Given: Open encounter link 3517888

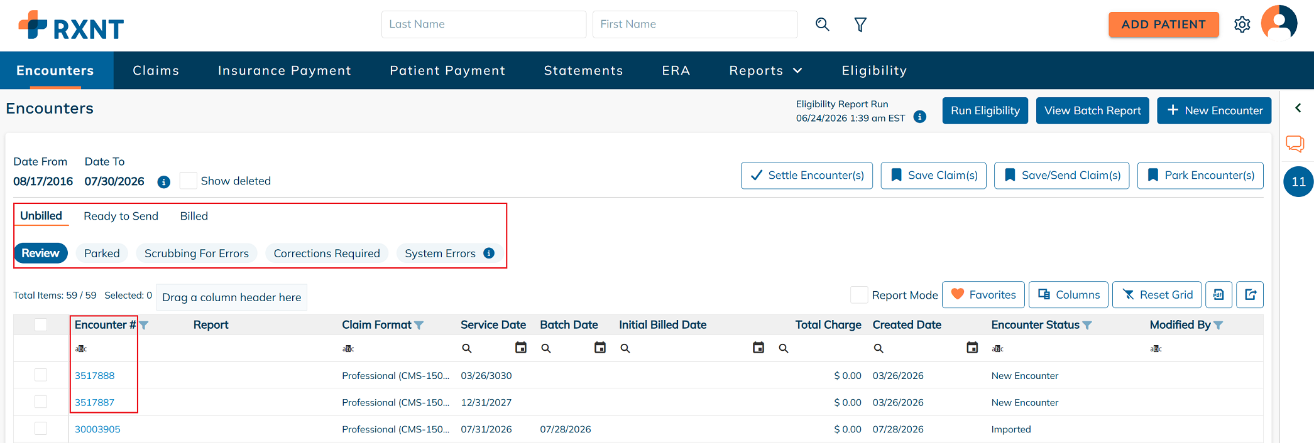Looking at the screenshot, I should point(94,376).
